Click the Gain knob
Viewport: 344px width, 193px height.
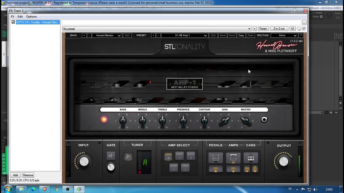(225, 121)
